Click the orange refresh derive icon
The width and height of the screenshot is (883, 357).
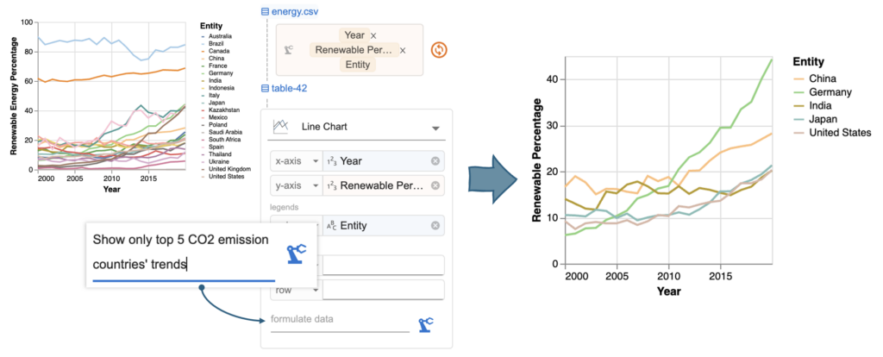[440, 50]
